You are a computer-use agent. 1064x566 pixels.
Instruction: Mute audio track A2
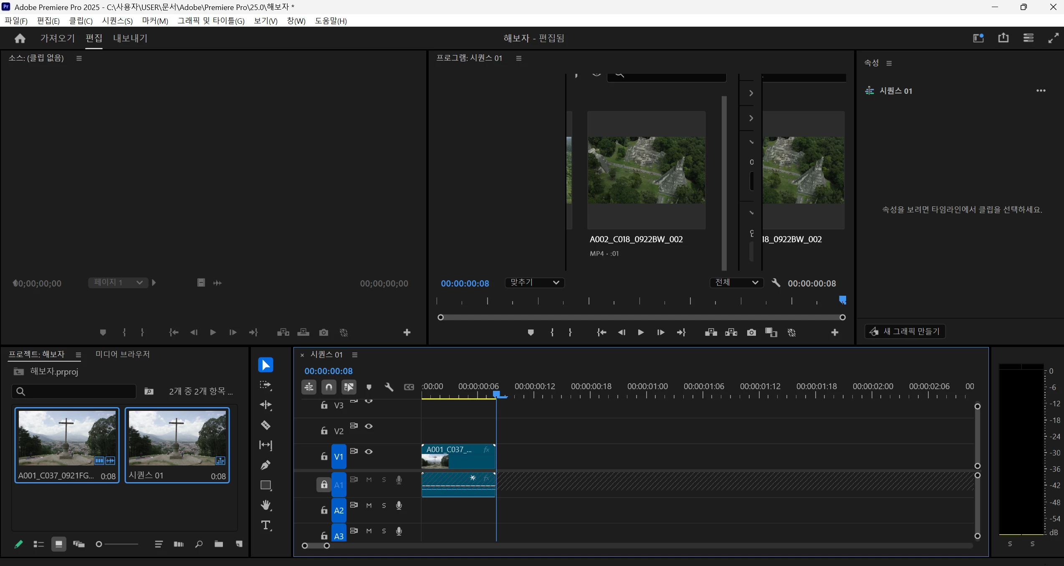coord(369,506)
